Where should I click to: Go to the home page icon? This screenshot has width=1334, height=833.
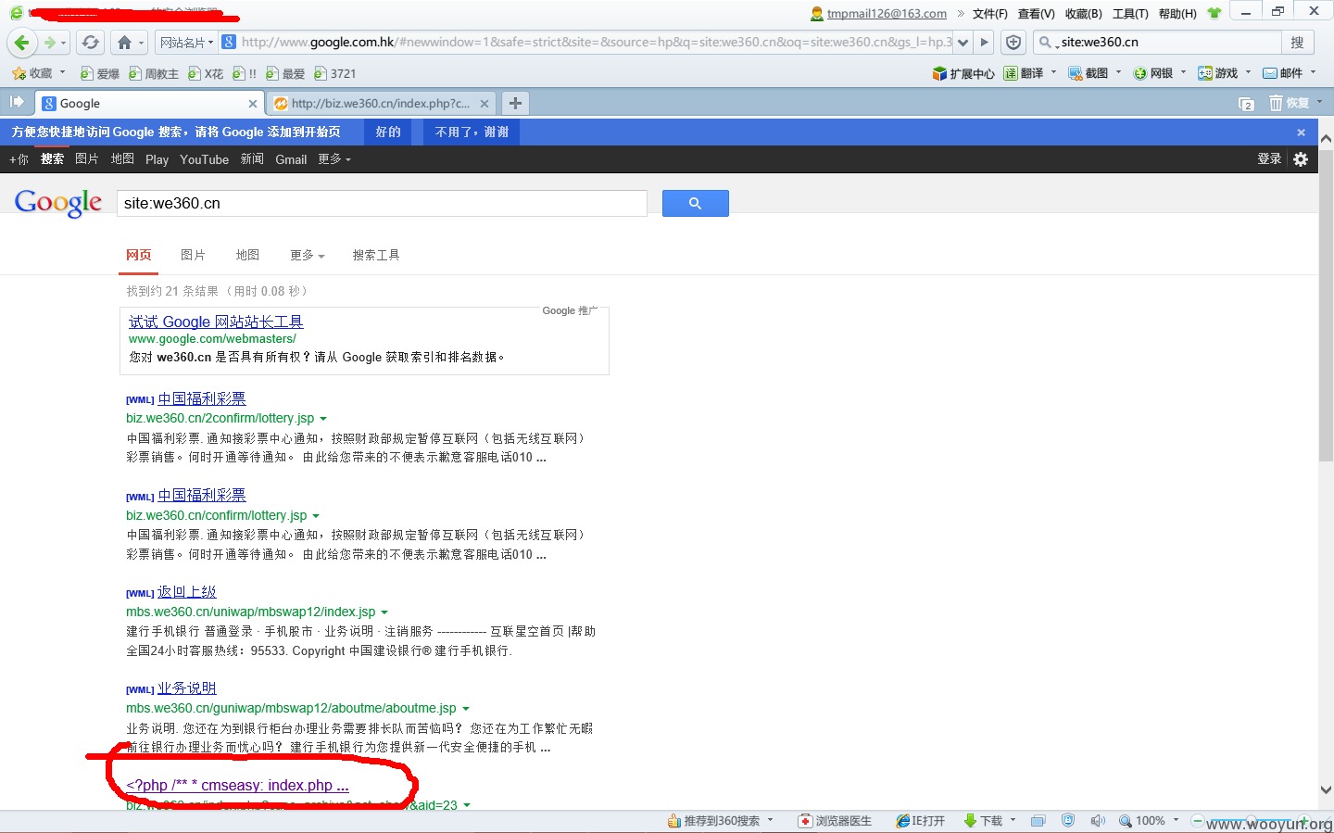pos(124,42)
